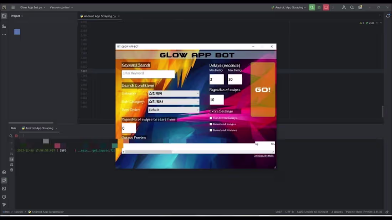Select the Run tool window label

click(13, 128)
